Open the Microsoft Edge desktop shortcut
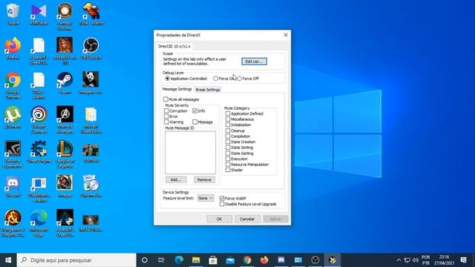475x267 pixels. coord(39,223)
